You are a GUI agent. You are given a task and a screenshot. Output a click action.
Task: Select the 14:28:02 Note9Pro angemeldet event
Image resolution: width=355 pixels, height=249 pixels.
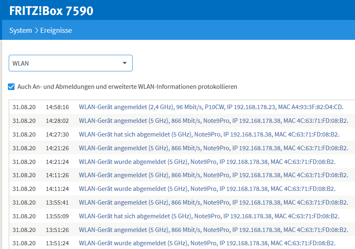[214, 121]
